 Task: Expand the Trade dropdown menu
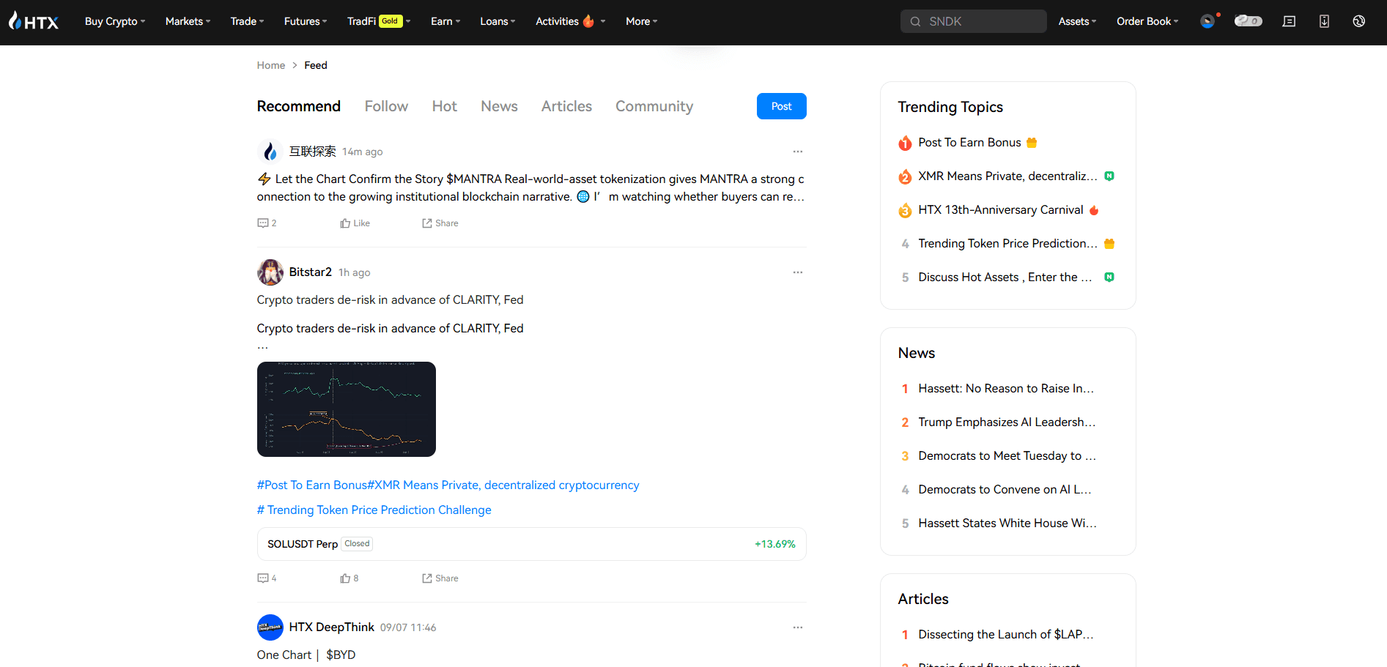click(247, 21)
